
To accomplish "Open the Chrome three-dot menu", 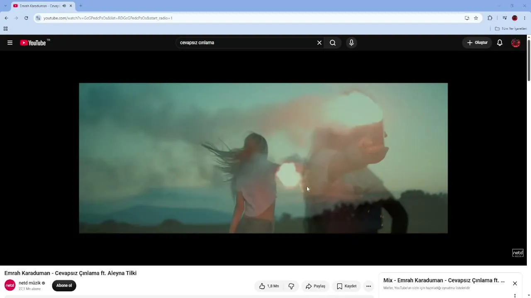I will point(525,18).
